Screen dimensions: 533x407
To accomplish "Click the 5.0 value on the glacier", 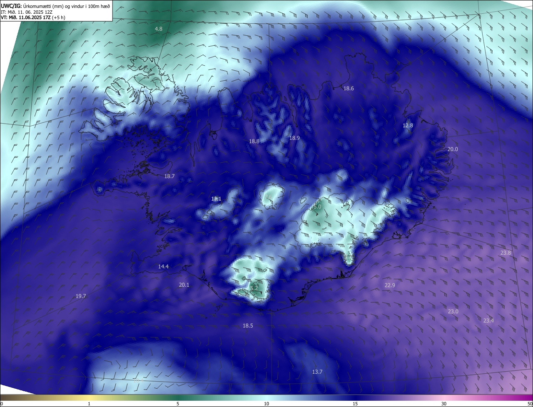I will pos(317,207).
